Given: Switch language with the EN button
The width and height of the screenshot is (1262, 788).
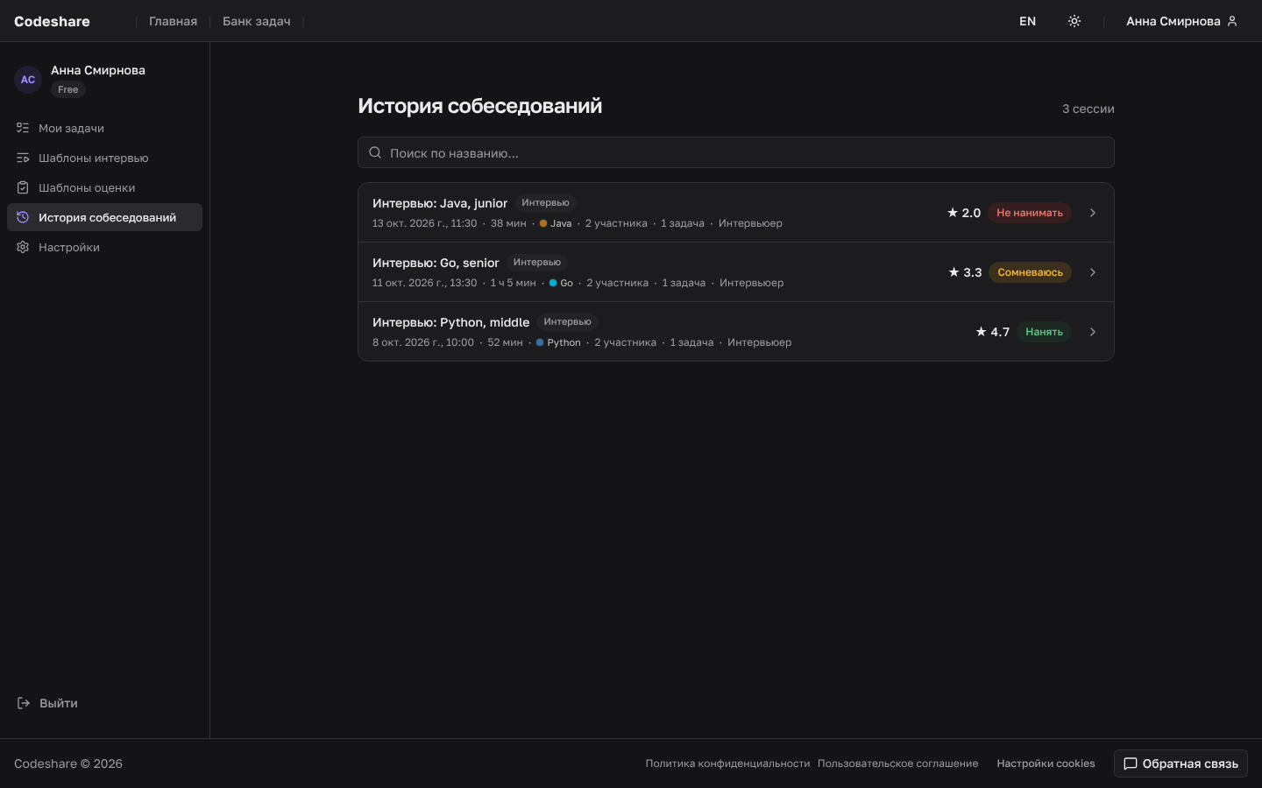Looking at the screenshot, I should point(1027,21).
